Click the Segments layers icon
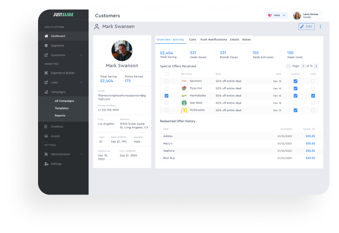Viewport: 339px width, 233px height. (x=46, y=46)
